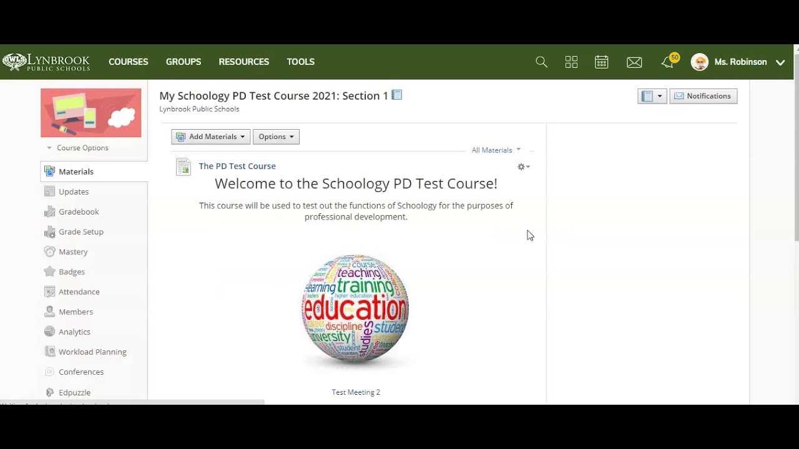This screenshot has height=449, width=799.
Task: Click the course profile picture thumbnail
Action: (x=91, y=113)
